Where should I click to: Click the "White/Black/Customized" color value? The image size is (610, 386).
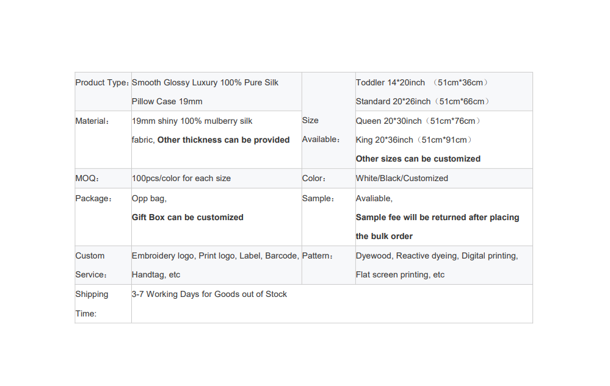coord(402,179)
